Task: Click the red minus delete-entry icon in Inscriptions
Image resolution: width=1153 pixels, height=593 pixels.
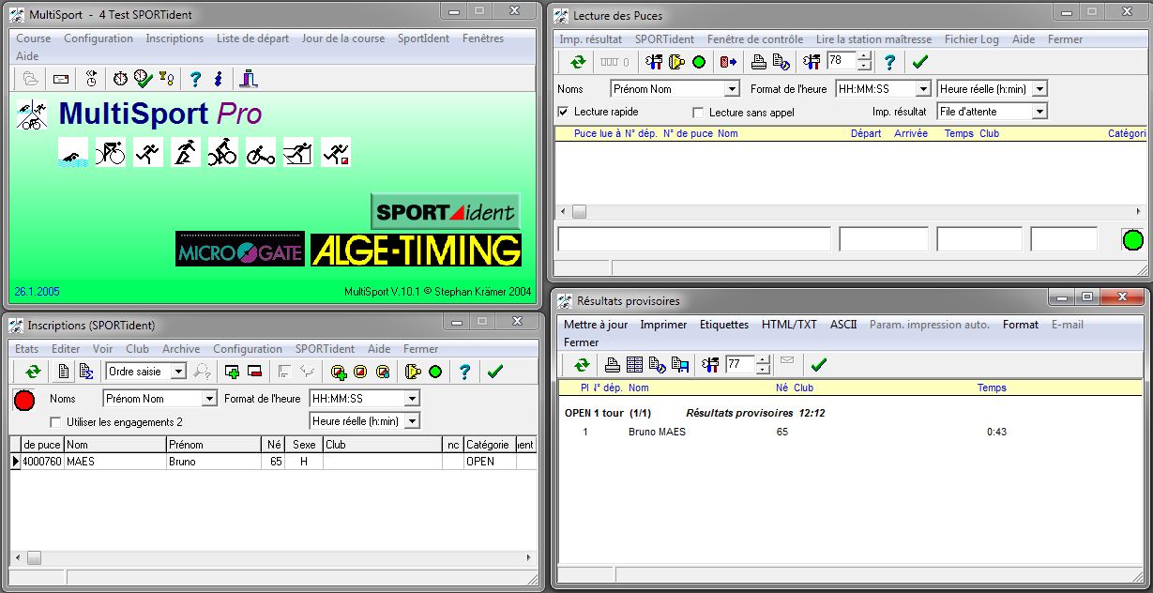Action: (x=253, y=373)
